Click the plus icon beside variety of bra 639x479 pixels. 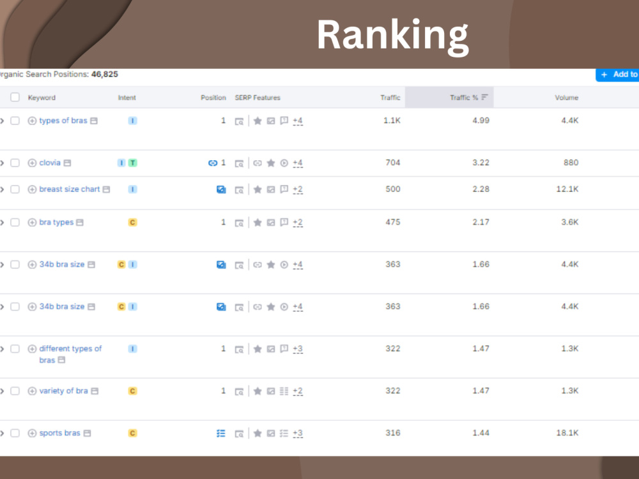click(32, 391)
